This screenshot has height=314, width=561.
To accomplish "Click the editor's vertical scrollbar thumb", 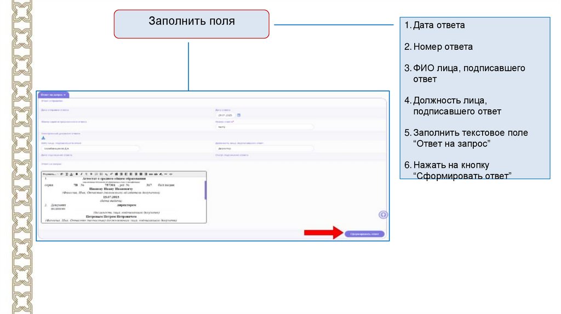I will point(205,190).
